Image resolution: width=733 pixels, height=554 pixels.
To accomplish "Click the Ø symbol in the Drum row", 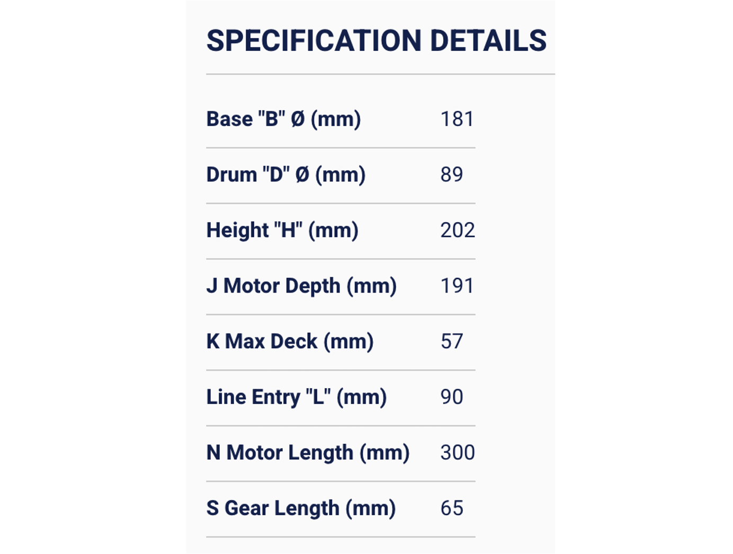I will [302, 175].
